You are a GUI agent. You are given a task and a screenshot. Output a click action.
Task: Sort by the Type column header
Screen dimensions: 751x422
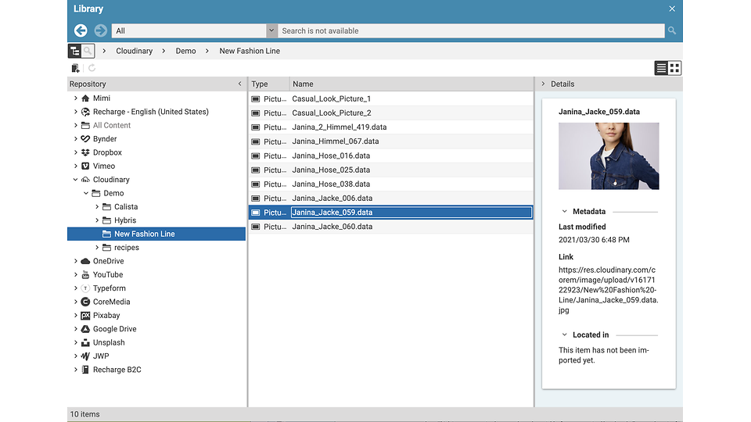pos(269,84)
